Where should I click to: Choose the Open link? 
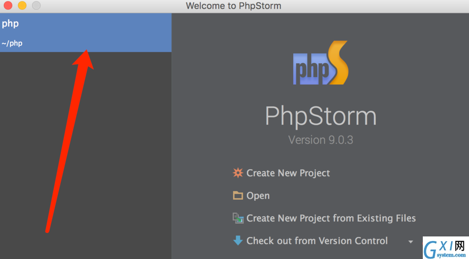tap(258, 196)
